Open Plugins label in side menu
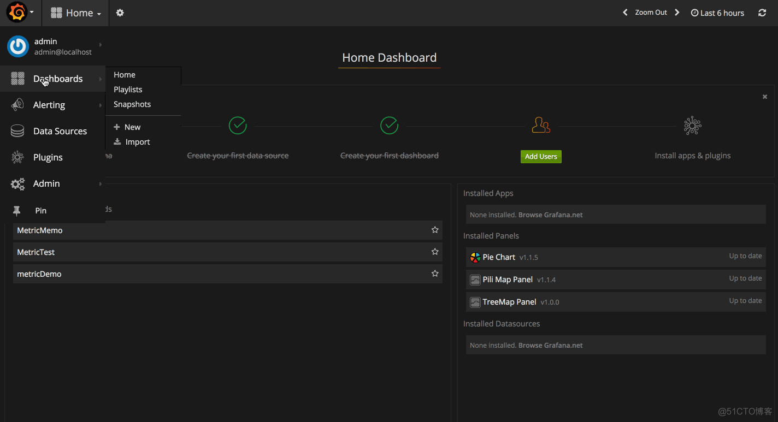778x422 pixels. pos(48,157)
